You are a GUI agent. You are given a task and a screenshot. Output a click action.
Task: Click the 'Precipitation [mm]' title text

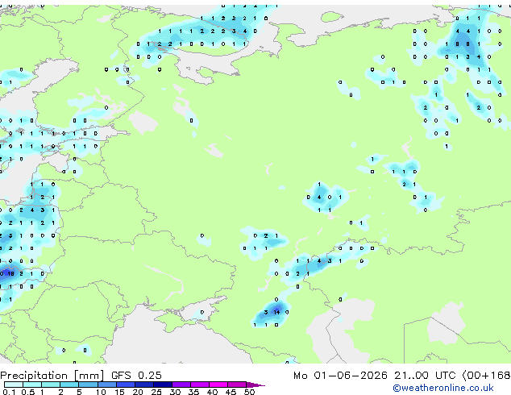pos(52,376)
